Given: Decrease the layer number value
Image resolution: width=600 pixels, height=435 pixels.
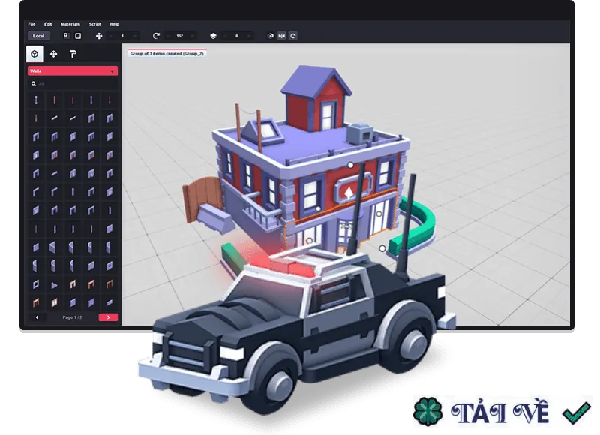Looking at the screenshot, I should [225, 36].
